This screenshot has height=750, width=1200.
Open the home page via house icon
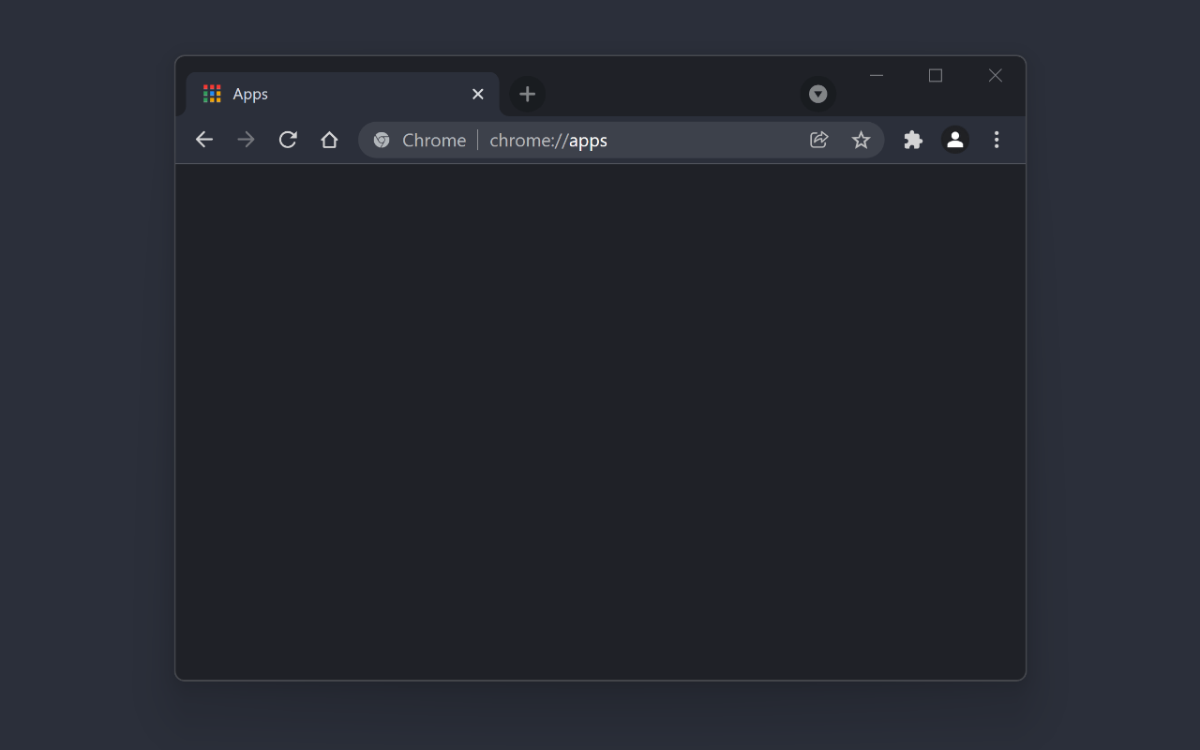tap(329, 140)
